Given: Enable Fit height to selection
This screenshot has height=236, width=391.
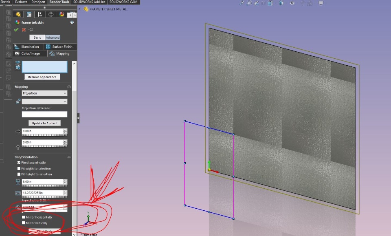Looking at the screenshot, I should (x=19, y=174).
